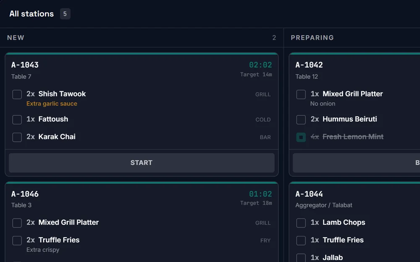Tick the 2x Truffle Fries checkbox

[17, 240]
